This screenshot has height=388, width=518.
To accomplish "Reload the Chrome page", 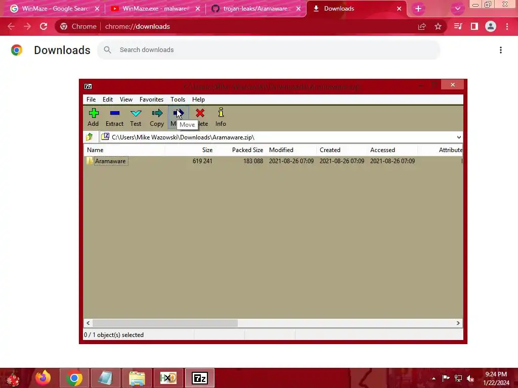I will point(44,26).
